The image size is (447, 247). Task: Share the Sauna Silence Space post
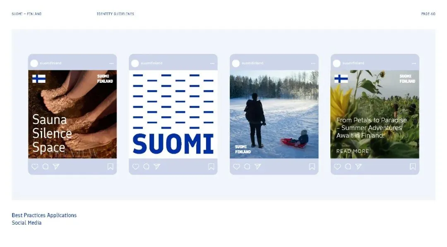point(56,167)
